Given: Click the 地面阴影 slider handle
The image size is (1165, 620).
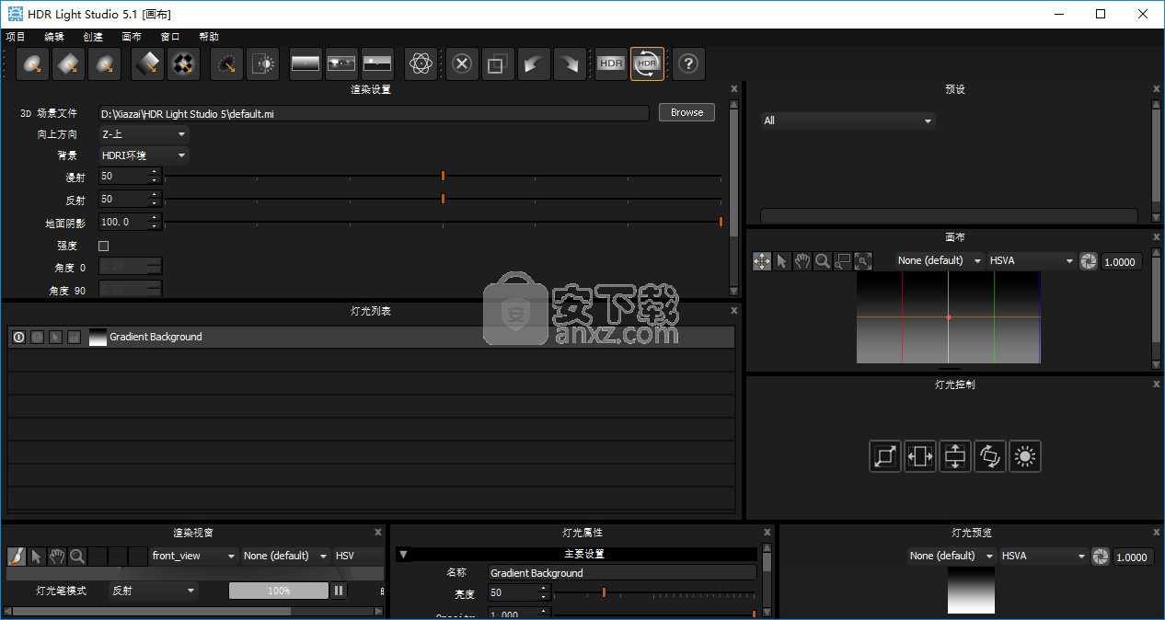Looking at the screenshot, I should tap(721, 222).
